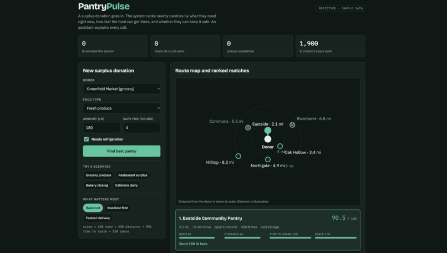Open the Eastside Community Pantry card title
Image resolution: width=447 pixels, height=253 pixels.
pos(210,218)
